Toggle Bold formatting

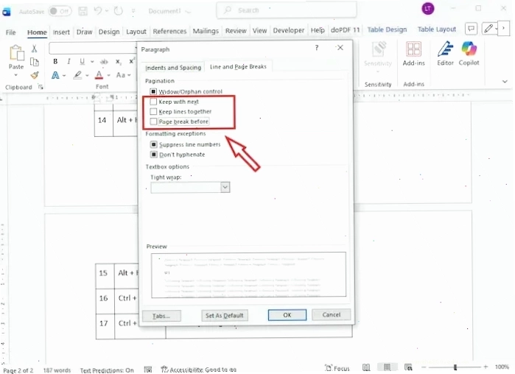click(55, 61)
